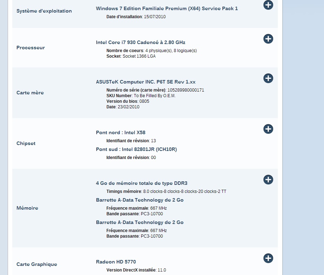Select the Radeon HD 5770 heading
The image size is (324, 275).
(116, 262)
